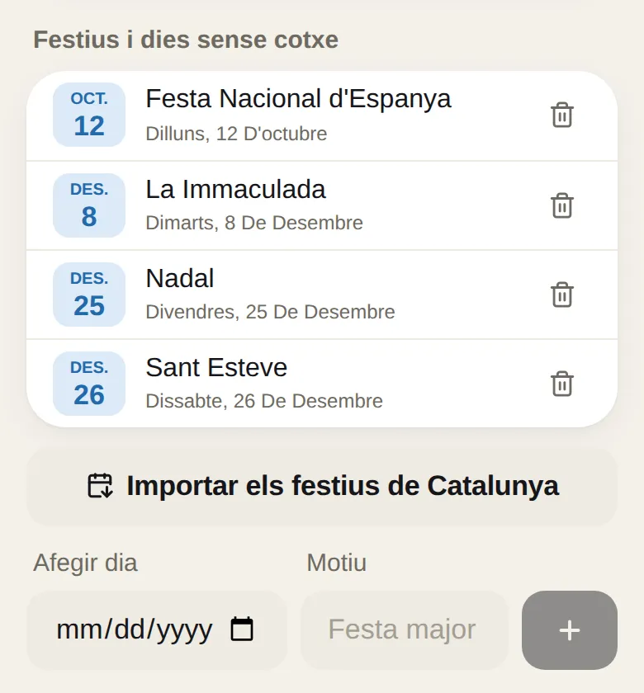Delete the Sant Esteve entry
644x693 pixels.
pyautogui.click(x=562, y=384)
